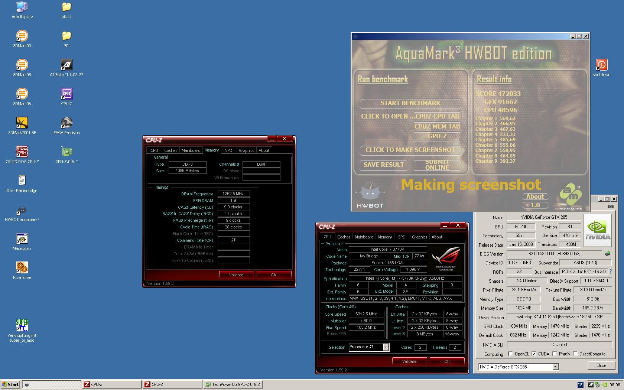This screenshot has height=390, width=624.
Task: Click OK in the CPU tab window
Action: pos(447,361)
